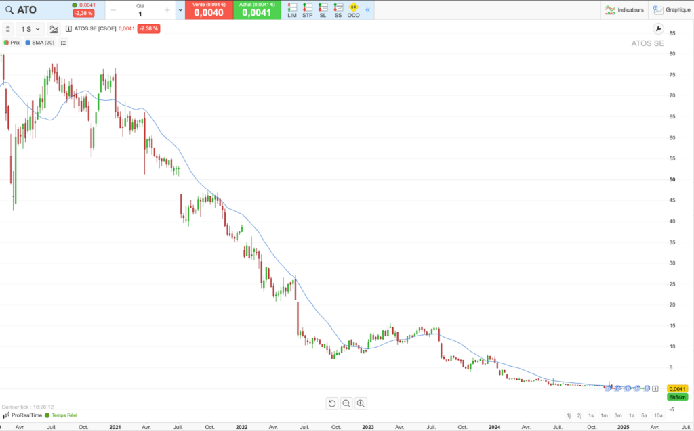Click the ATO ticker symbol
The width and height of the screenshot is (694, 431).
(26, 9)
